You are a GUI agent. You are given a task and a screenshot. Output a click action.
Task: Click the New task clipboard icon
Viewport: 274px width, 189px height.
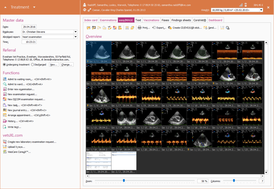click(x=5, y=105)
